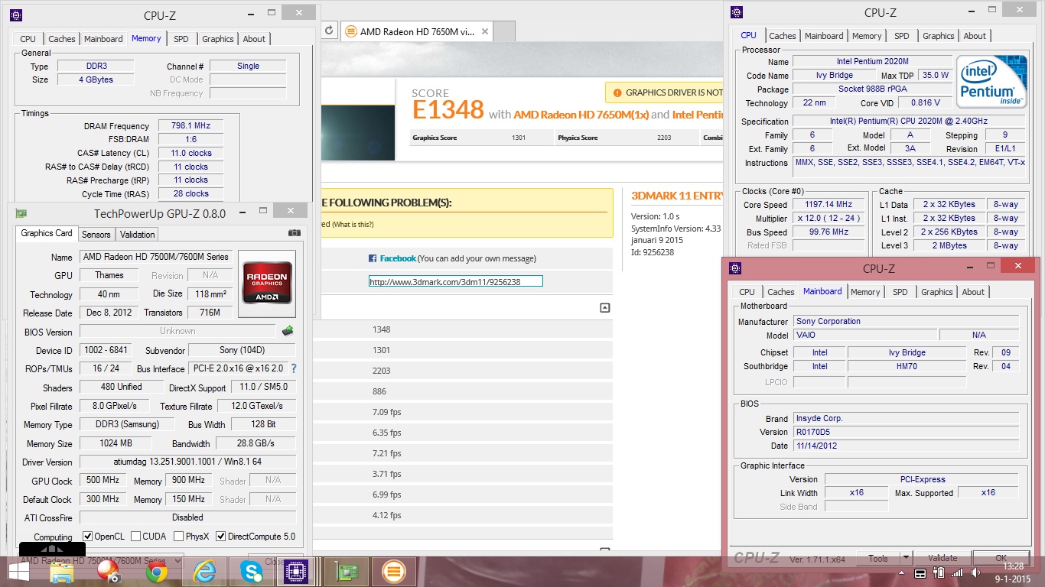Viewport: 1045px width, 587px height.
Task: Click the BIOS Version R0170D5 value
Action: (906, 432)
